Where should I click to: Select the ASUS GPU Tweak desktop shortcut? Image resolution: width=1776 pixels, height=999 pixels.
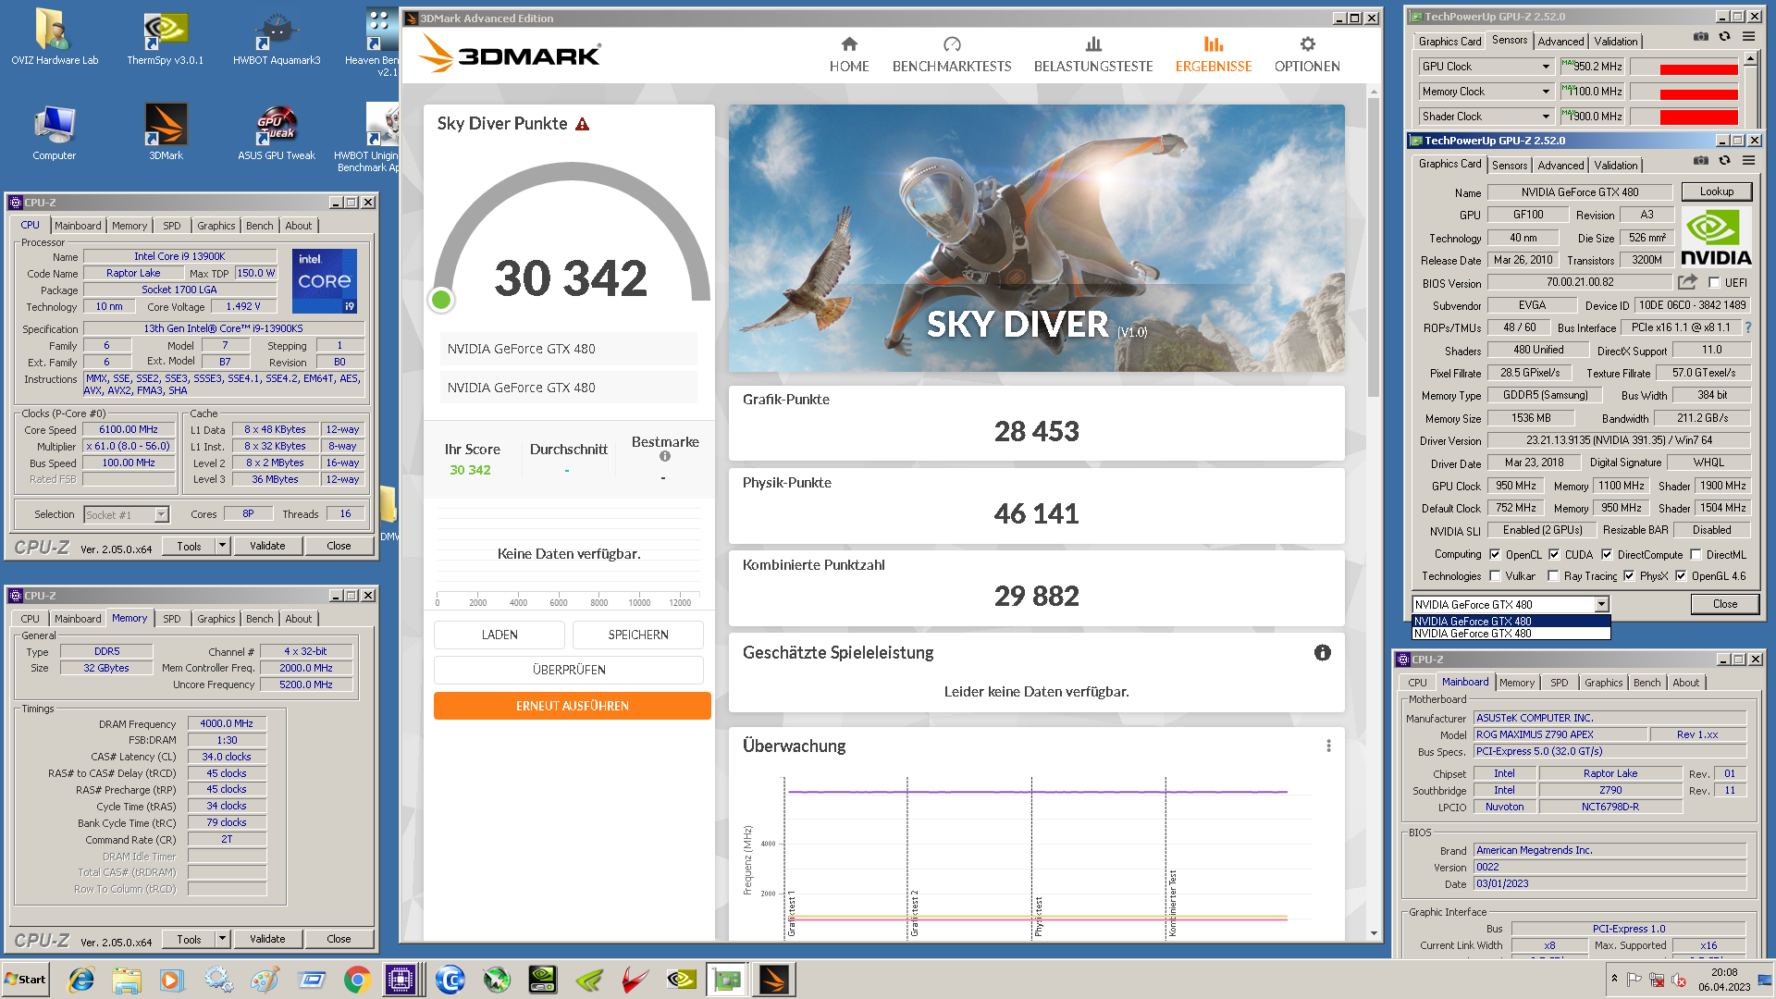(x=277, y=132)
